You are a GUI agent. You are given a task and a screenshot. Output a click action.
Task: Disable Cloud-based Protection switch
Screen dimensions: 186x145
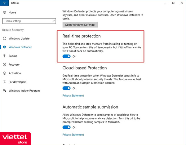tap(66, 88)
